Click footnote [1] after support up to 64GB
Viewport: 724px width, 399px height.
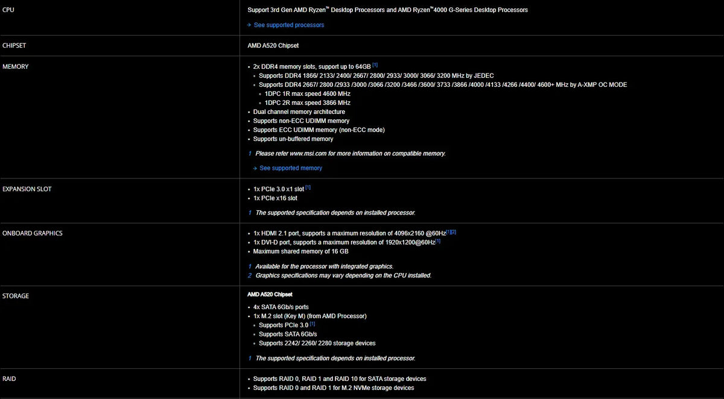[375, 64]
